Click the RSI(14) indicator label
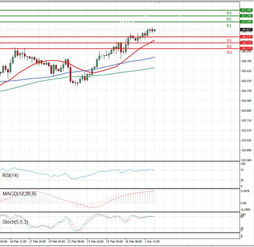 (10, 176)
